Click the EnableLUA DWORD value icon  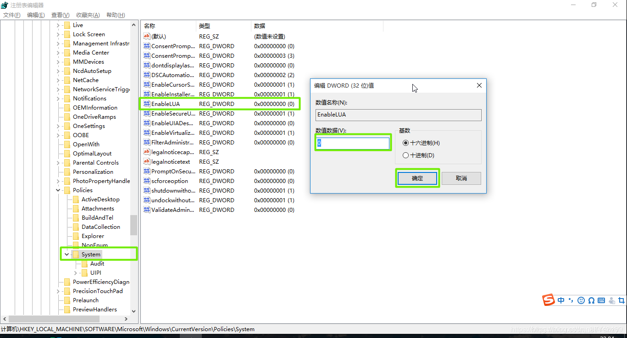coord(147,104)
